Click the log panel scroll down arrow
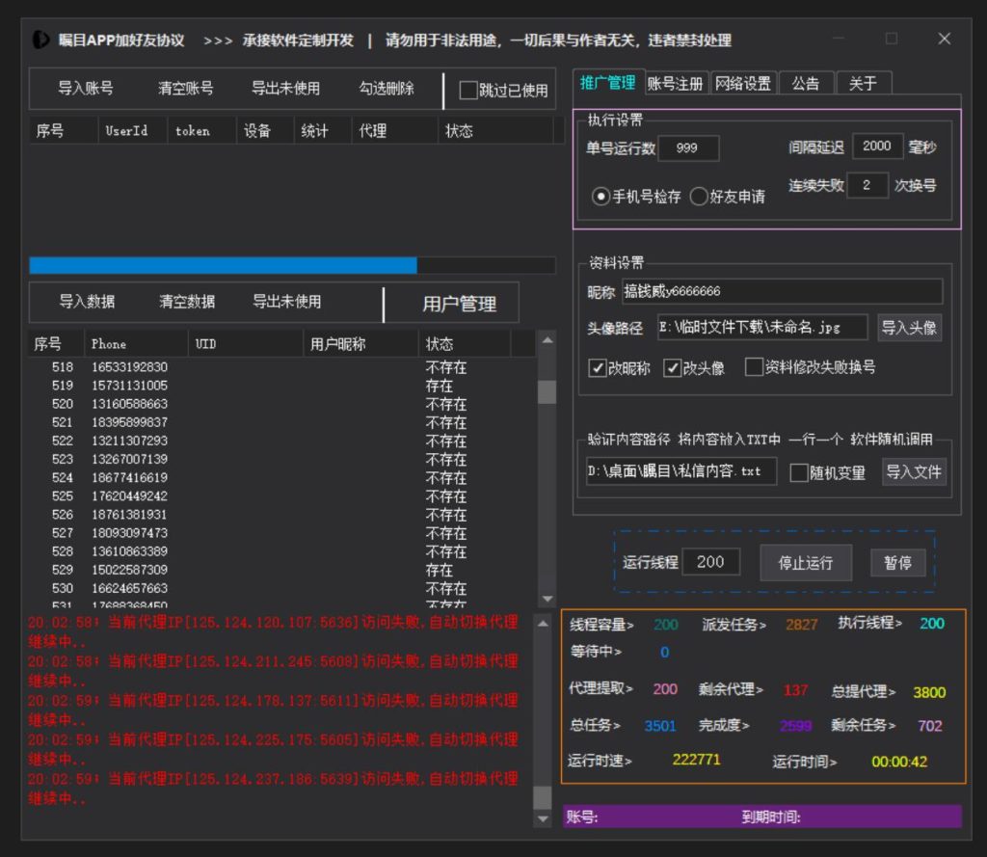This screenshot has height=857, width=987. click(545, 818)
